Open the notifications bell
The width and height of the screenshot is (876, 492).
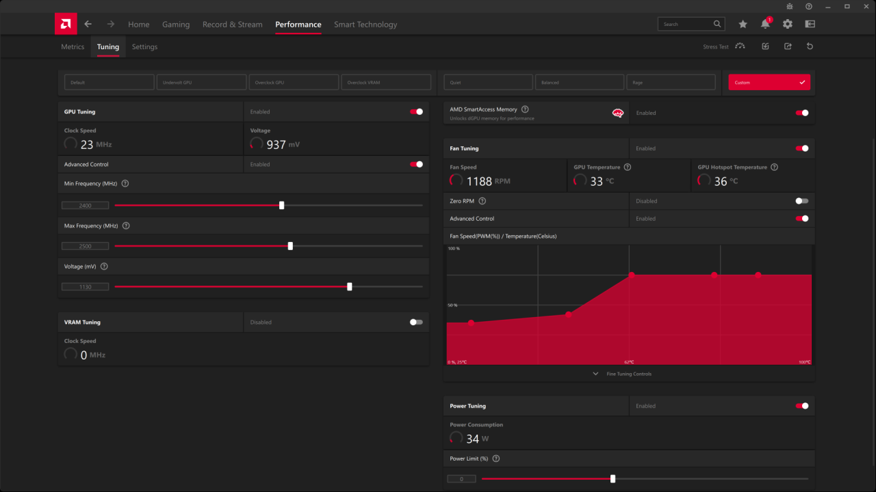765,24
